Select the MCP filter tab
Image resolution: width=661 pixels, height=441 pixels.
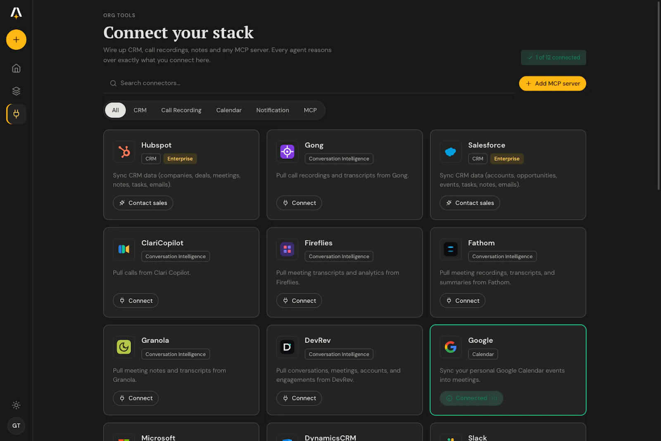[x=310, y=110]
